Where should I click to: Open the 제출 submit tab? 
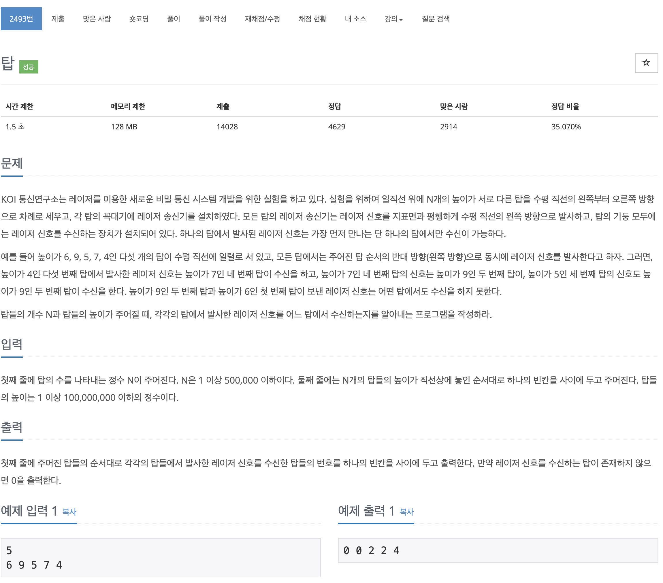click(x=58, y=19)
